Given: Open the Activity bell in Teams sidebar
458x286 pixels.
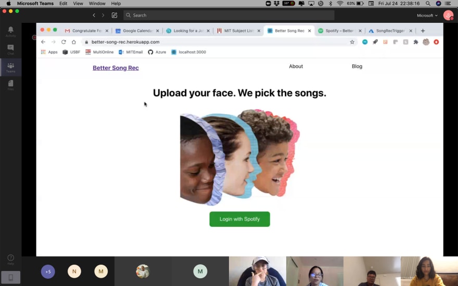Looking at the screenshot, I should (x=10, y=31).
